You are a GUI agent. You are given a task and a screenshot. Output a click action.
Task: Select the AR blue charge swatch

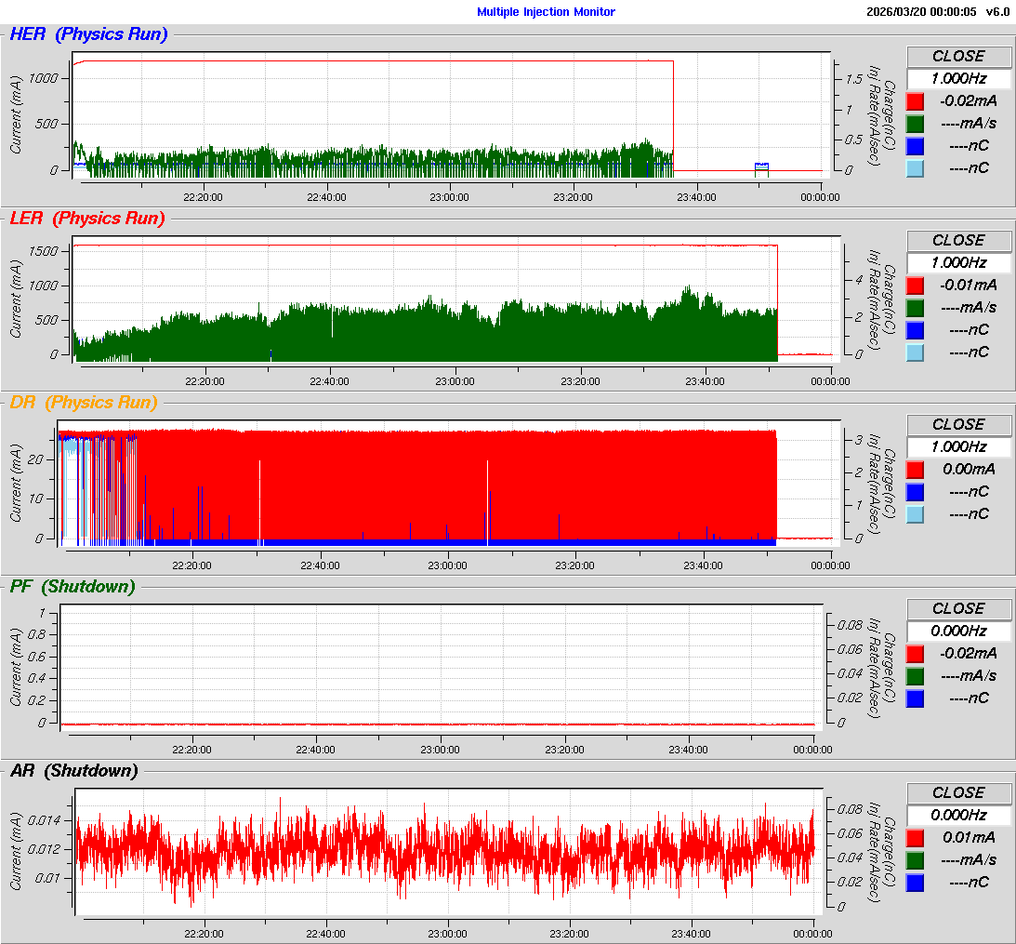(x=916, y=883)
